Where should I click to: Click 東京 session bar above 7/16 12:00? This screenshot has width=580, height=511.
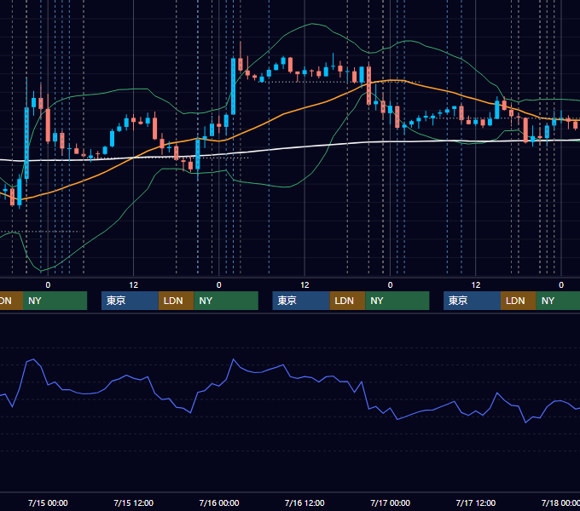click(301, 301)
